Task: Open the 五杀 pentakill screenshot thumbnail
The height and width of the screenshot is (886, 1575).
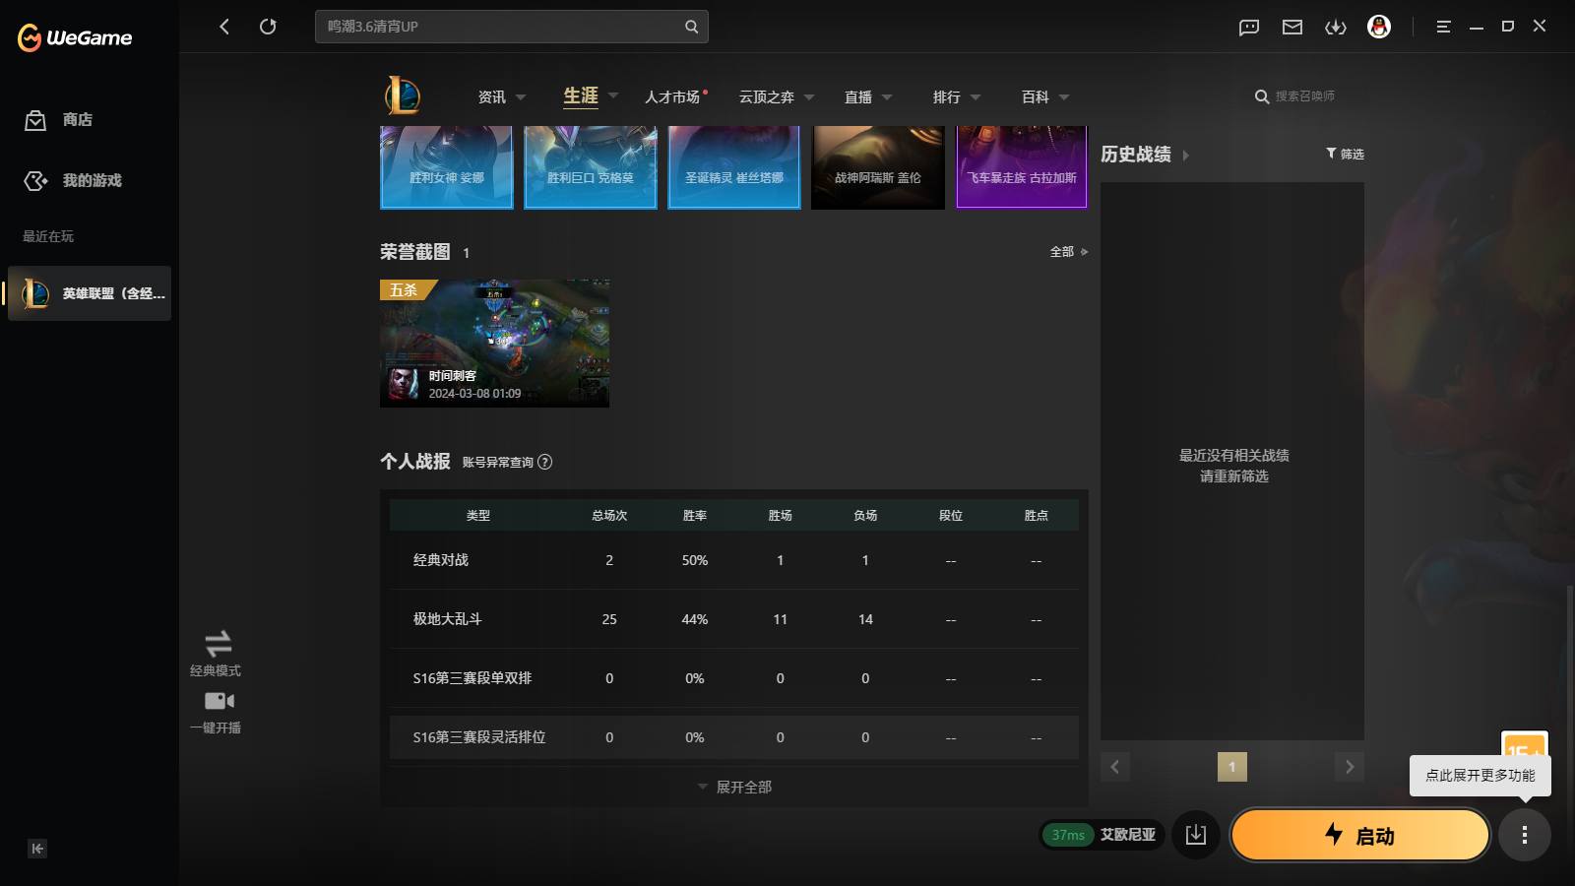Action: click(494, 343)
